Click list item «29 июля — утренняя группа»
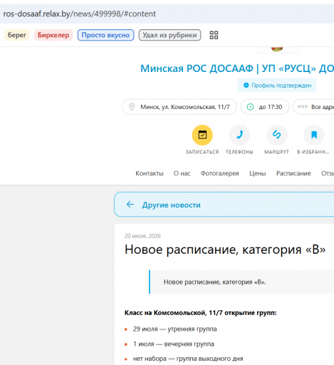The height and width of the screenshot is (365, 334). click(x=175, y=329)
